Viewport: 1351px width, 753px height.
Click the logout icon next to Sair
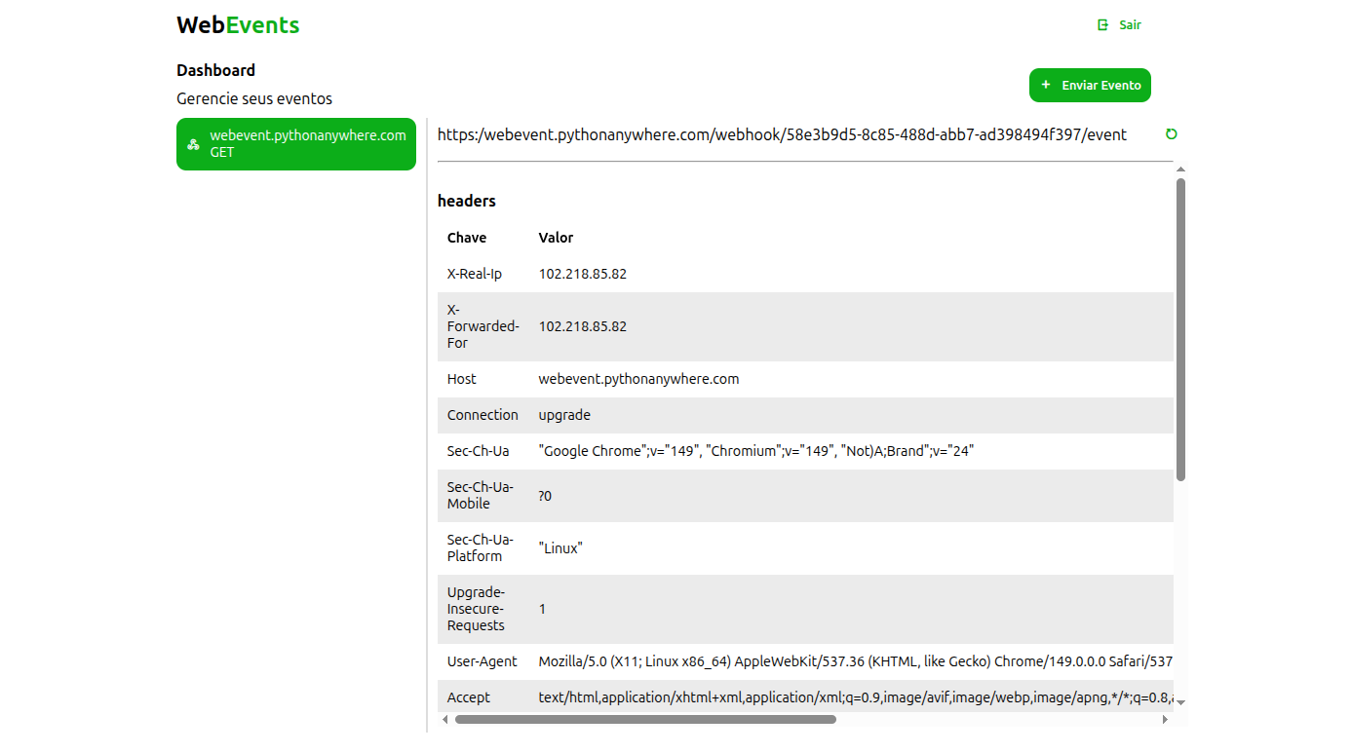[1103, 25]
